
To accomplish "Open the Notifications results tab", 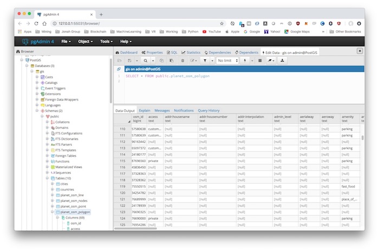I will pyautogui.click(x=184, y=110).
